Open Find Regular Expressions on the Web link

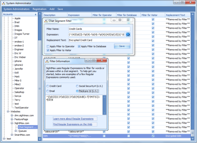[x=73, y=124]
